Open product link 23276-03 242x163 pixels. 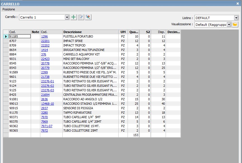[x=48, y=90]
